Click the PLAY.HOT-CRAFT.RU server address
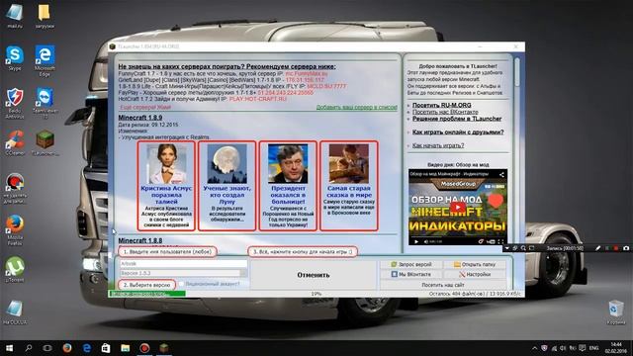This screenshot has height=356, width=633. pyautogui.click(x=257, y=99)
